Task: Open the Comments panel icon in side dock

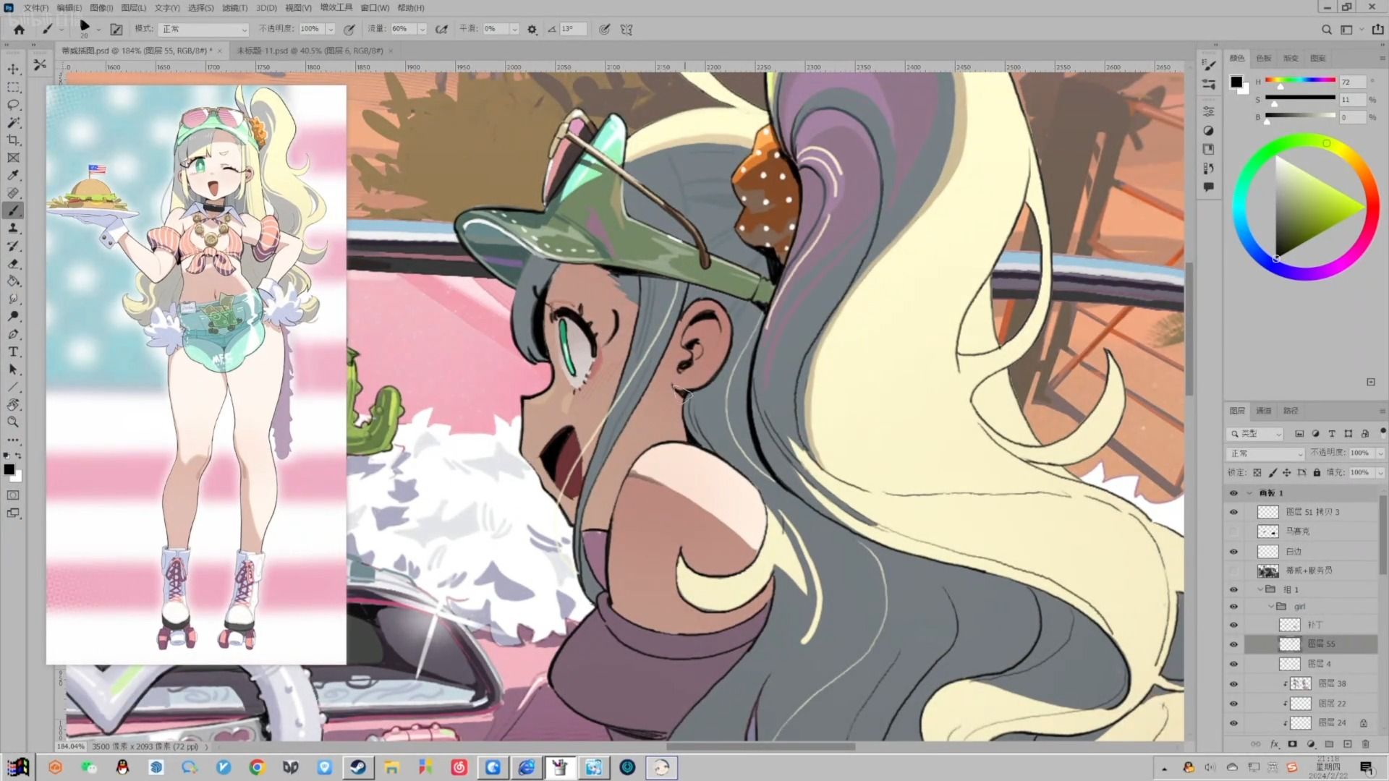Action: click(1209, 187)
